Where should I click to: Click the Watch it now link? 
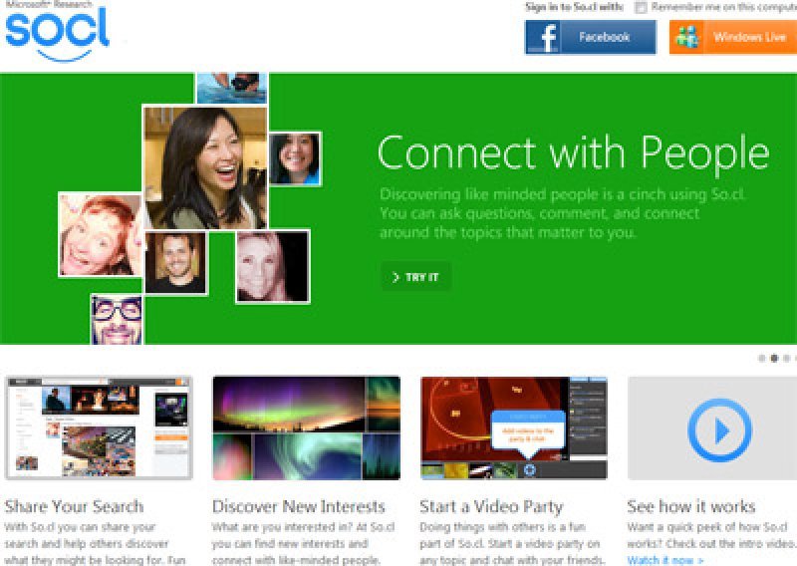665,560
